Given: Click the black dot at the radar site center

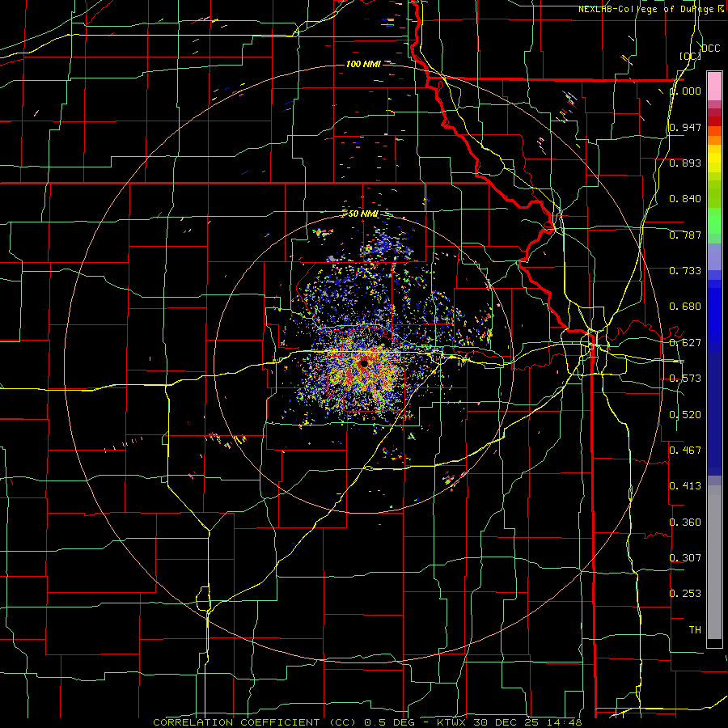Looking at the screenshot, I should point(364,363).
